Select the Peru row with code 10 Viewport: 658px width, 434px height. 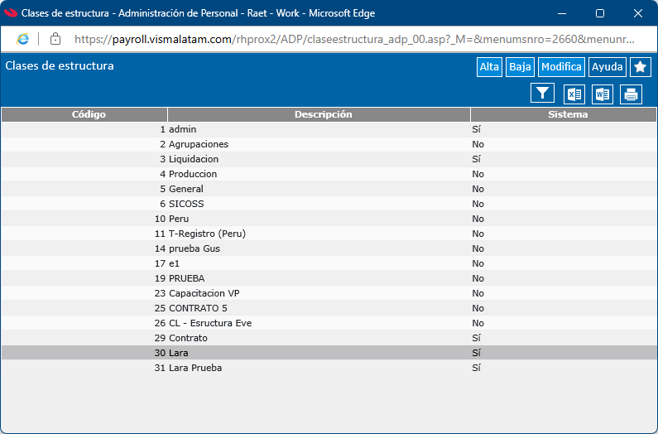pos(329,219)
